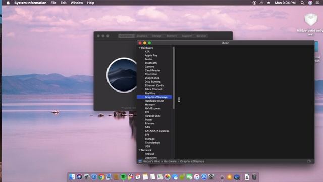Image resolution: width=323 pixels, height=182 pixels.
Task: Select Ethernet Cards in the sidebar
Action: coord(154,85)
